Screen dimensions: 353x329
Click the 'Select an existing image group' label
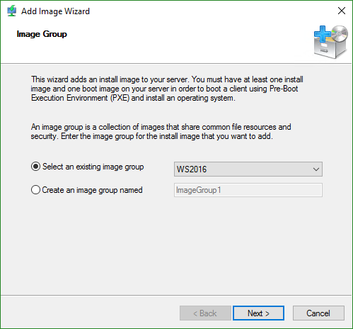point(93,167)
